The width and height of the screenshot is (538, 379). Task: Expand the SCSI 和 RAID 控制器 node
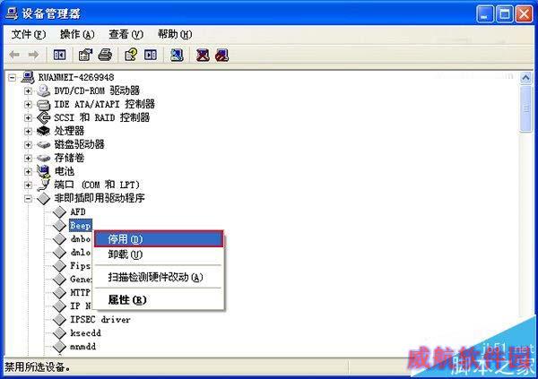(28, 117)
